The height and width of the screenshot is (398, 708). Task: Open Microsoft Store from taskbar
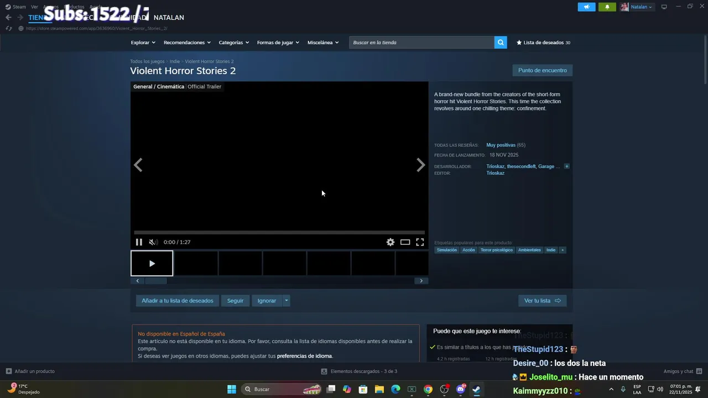pyautogui.click(x=363, y=389)
